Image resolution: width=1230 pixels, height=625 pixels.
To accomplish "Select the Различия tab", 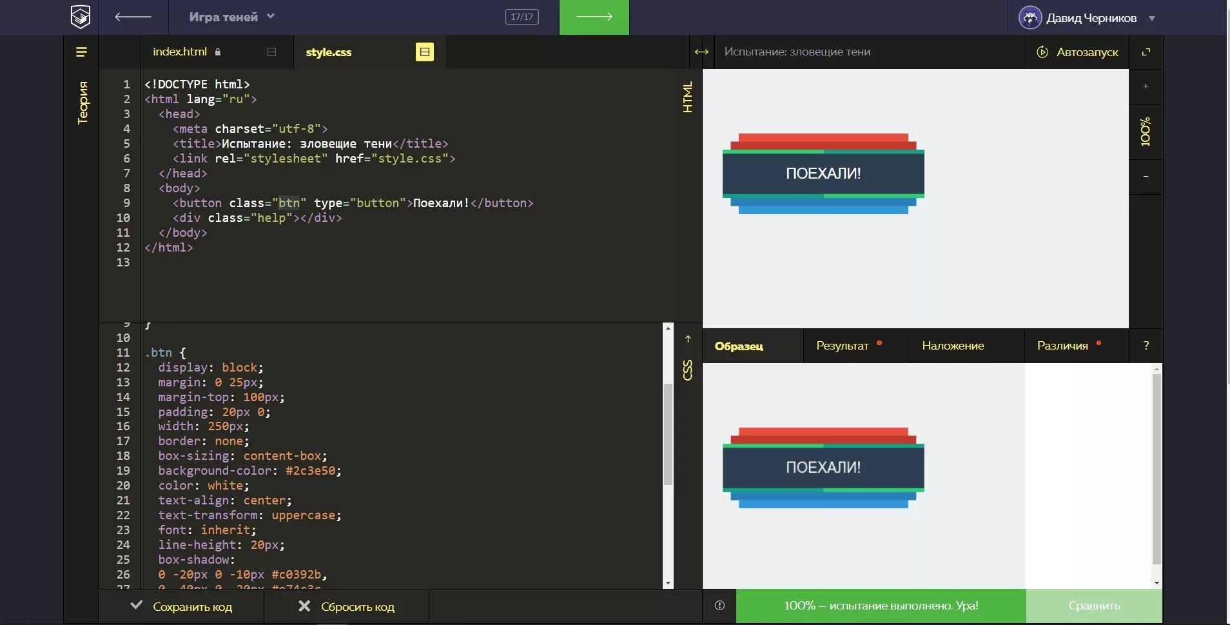I will click(1062, 346).
